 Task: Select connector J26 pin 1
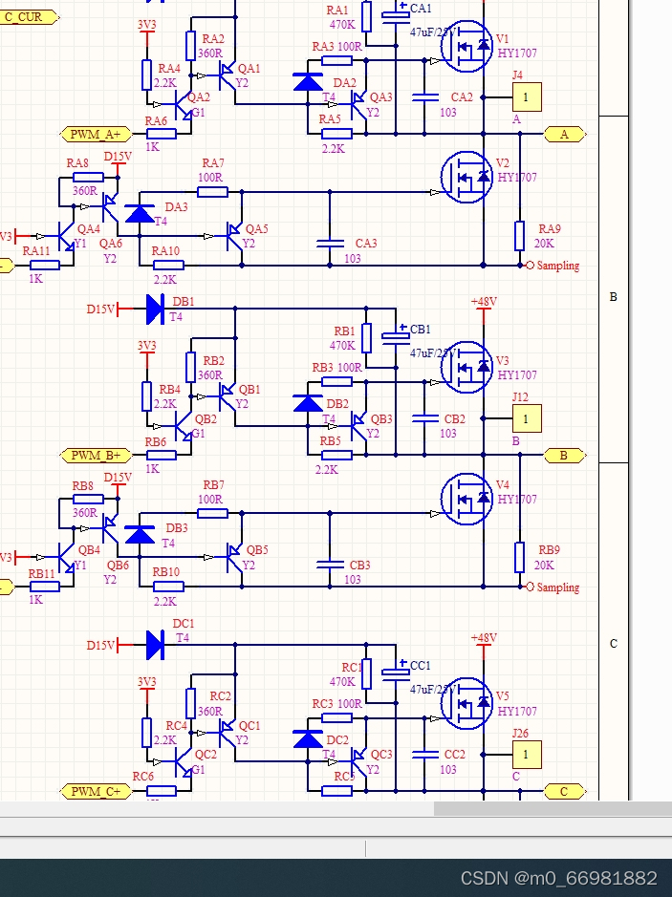coord(526,755)
